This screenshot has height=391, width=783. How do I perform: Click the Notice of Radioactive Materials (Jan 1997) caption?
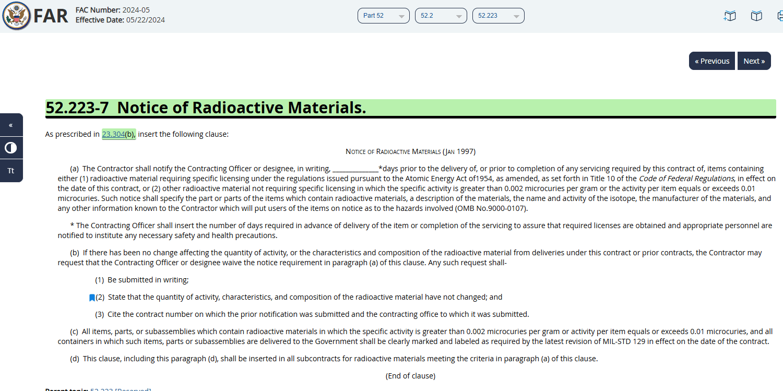[x=410, y=152]
